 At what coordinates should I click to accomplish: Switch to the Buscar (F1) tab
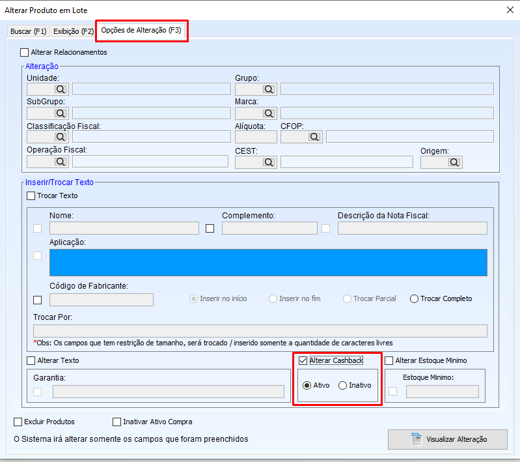click(x=29, y=31)
